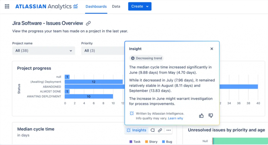Open more options ellipsis on Median cycle time
268x145 pixels.
[169, 130]
